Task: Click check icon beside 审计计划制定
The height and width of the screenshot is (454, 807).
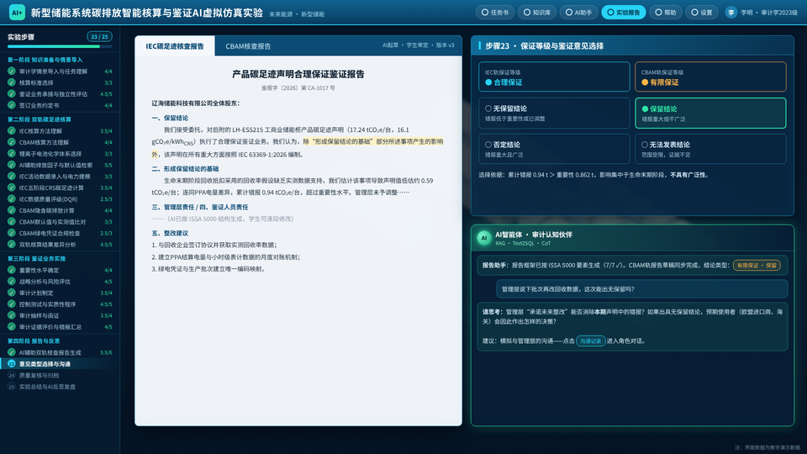Action: click(11, 293)
